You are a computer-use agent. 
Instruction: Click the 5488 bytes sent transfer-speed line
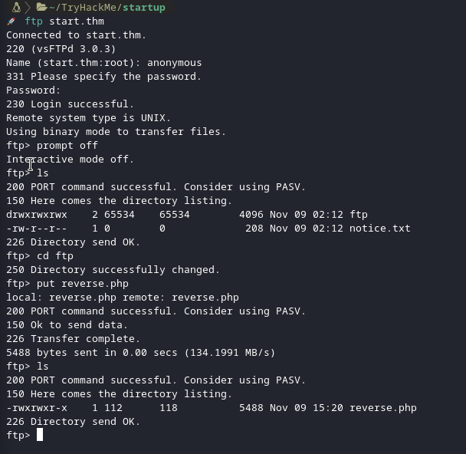click(140, 353)
